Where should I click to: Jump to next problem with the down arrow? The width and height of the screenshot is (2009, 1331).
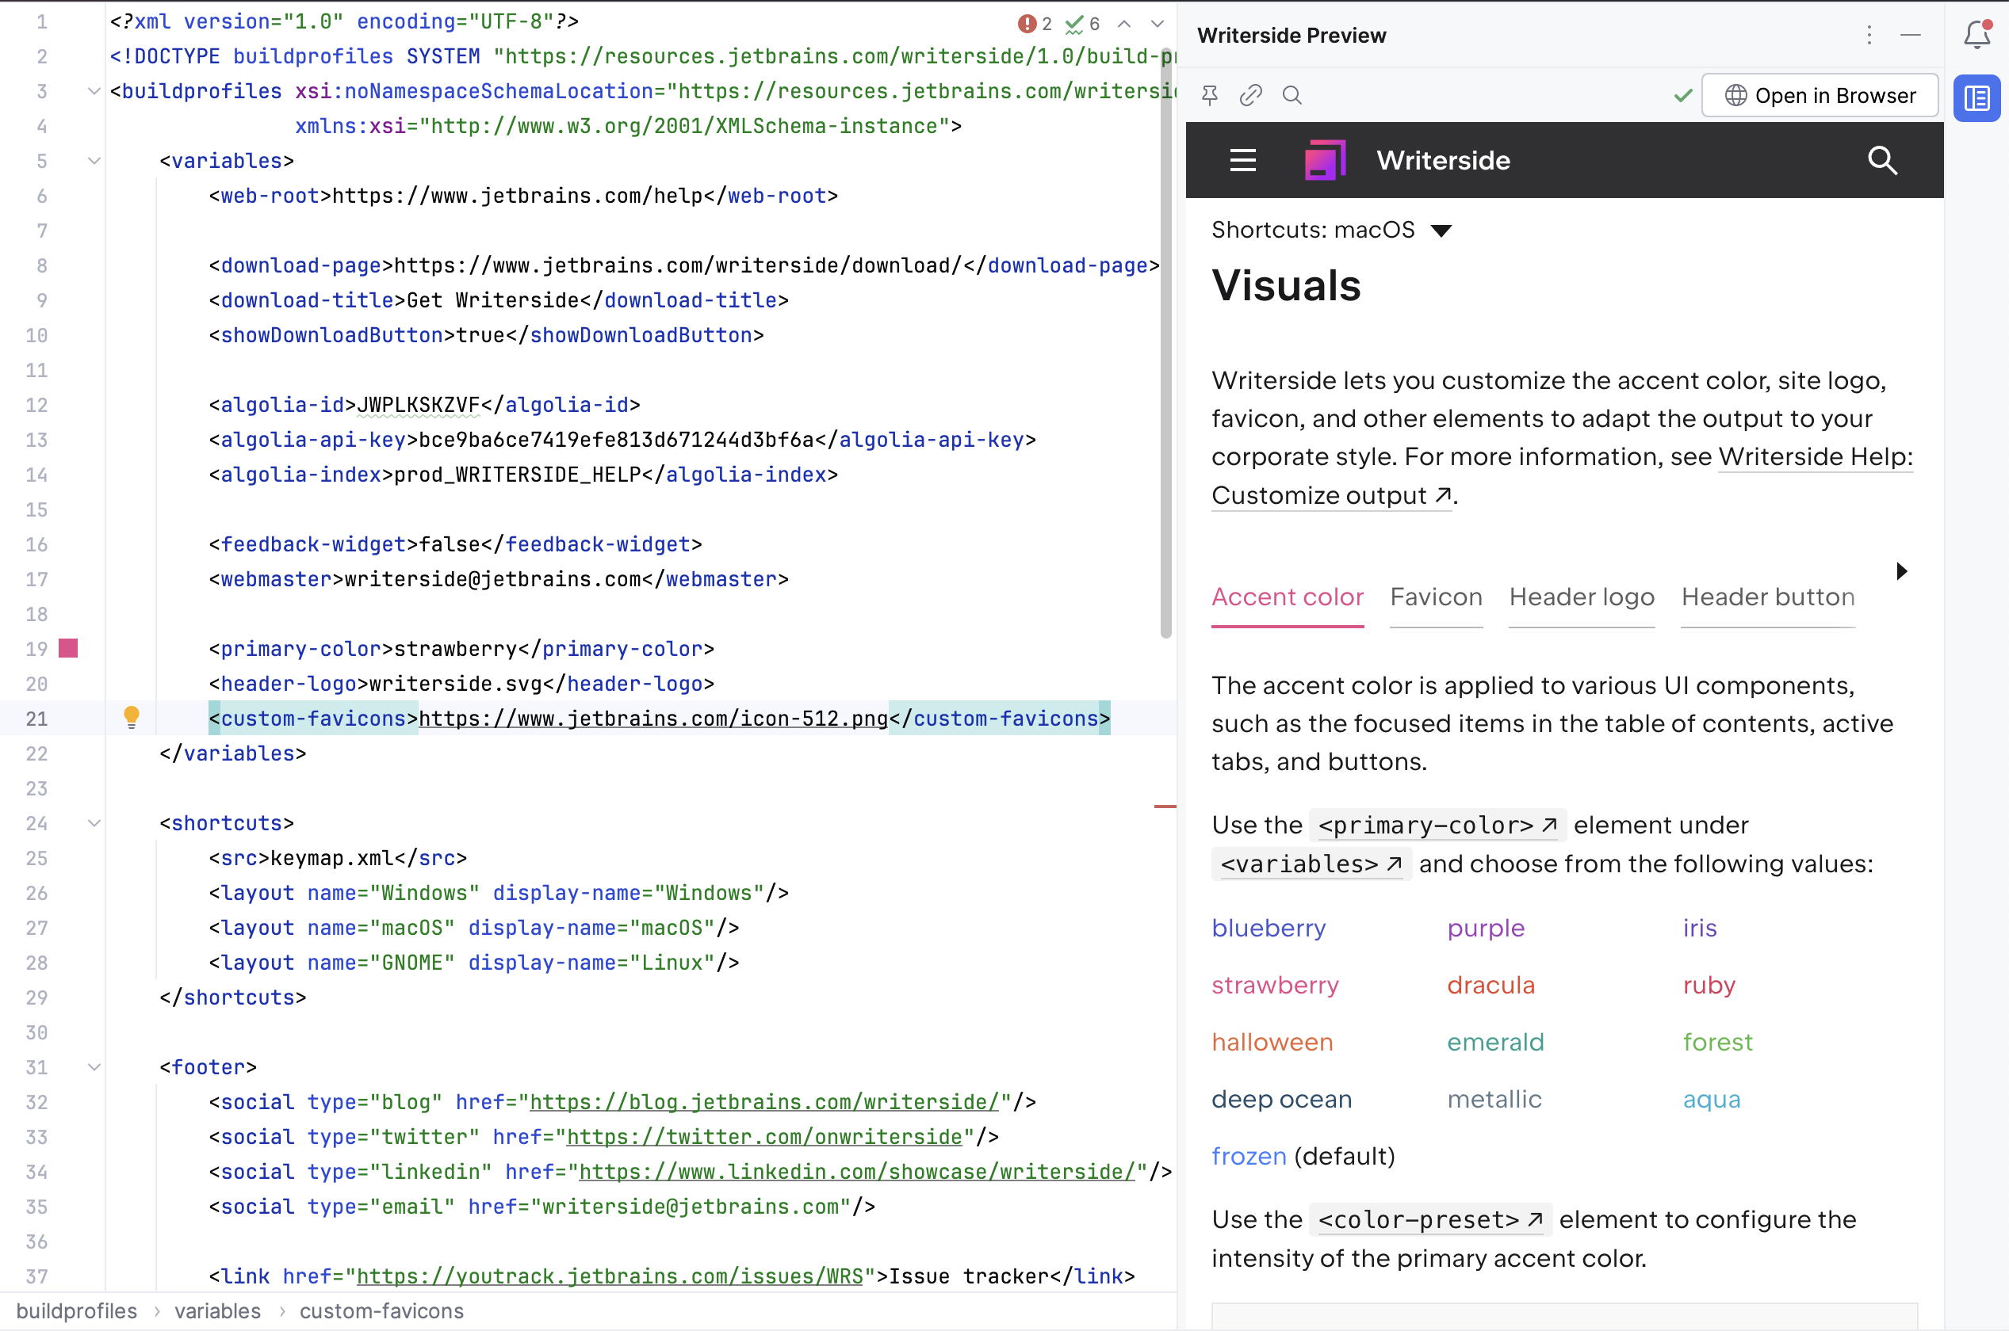pos(1156,23)
